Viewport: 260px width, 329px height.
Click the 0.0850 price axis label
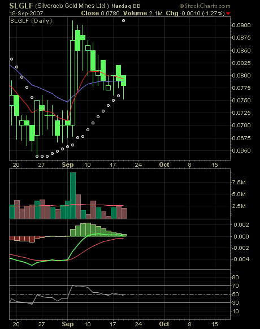tap(241, 50)
